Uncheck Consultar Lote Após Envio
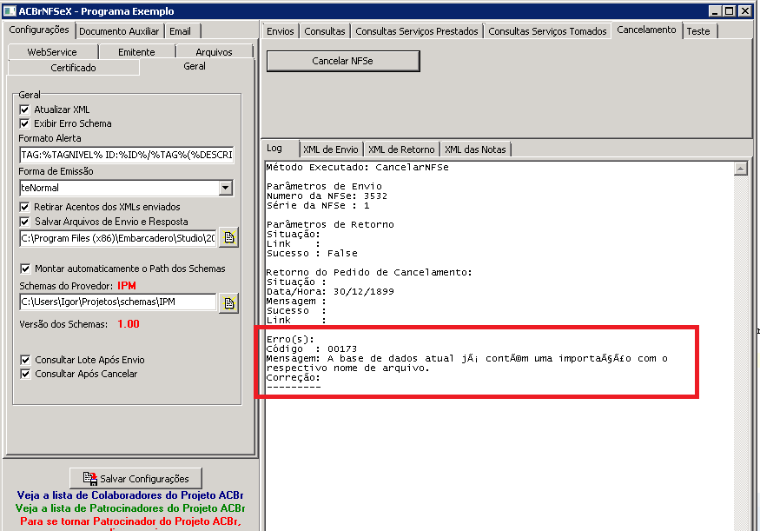760x531 pixels. [x=25, y=360]
